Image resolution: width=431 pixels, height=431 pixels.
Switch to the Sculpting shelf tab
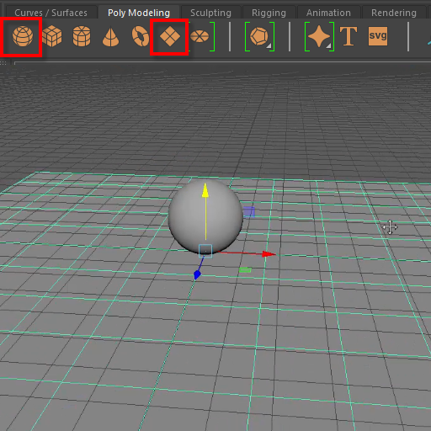[x=210, y=13]
